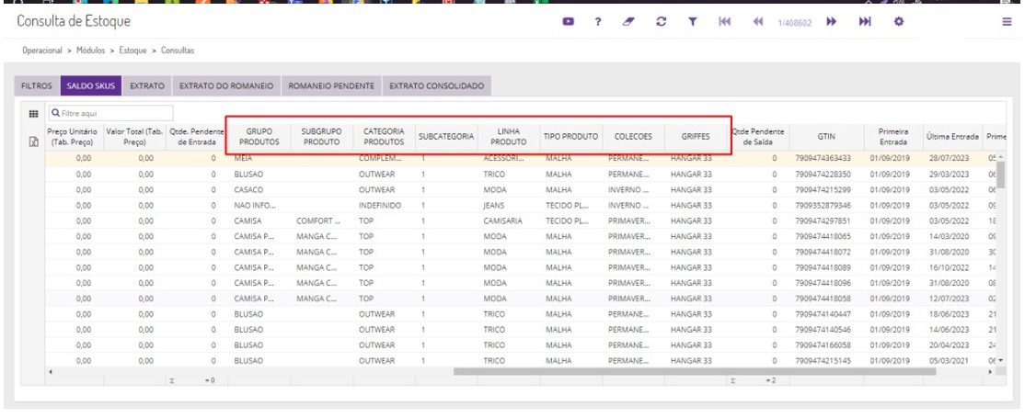
Task: Sort by LINHA PRODUTO column header
Action: point(508,137)
